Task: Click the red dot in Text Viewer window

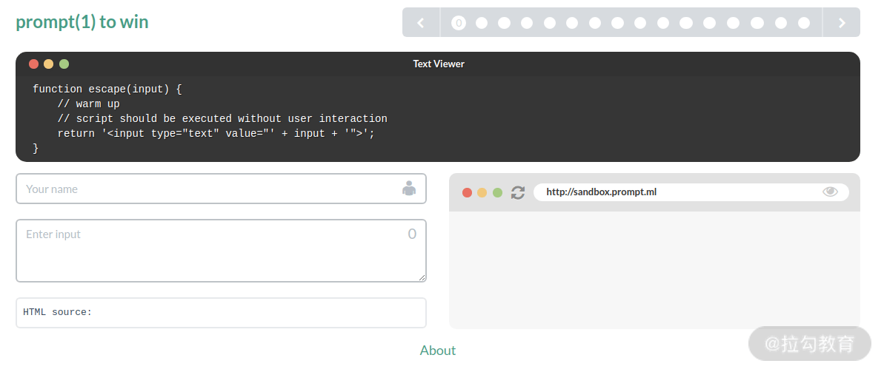Action: tap(33, 64)
